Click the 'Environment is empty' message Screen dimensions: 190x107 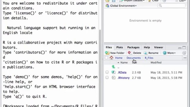click(145, 21)
